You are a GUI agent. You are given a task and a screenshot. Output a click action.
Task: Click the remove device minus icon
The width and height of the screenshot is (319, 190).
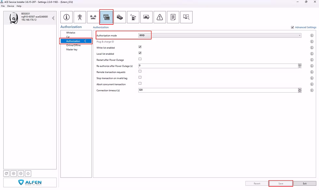[x=21, y=173]
